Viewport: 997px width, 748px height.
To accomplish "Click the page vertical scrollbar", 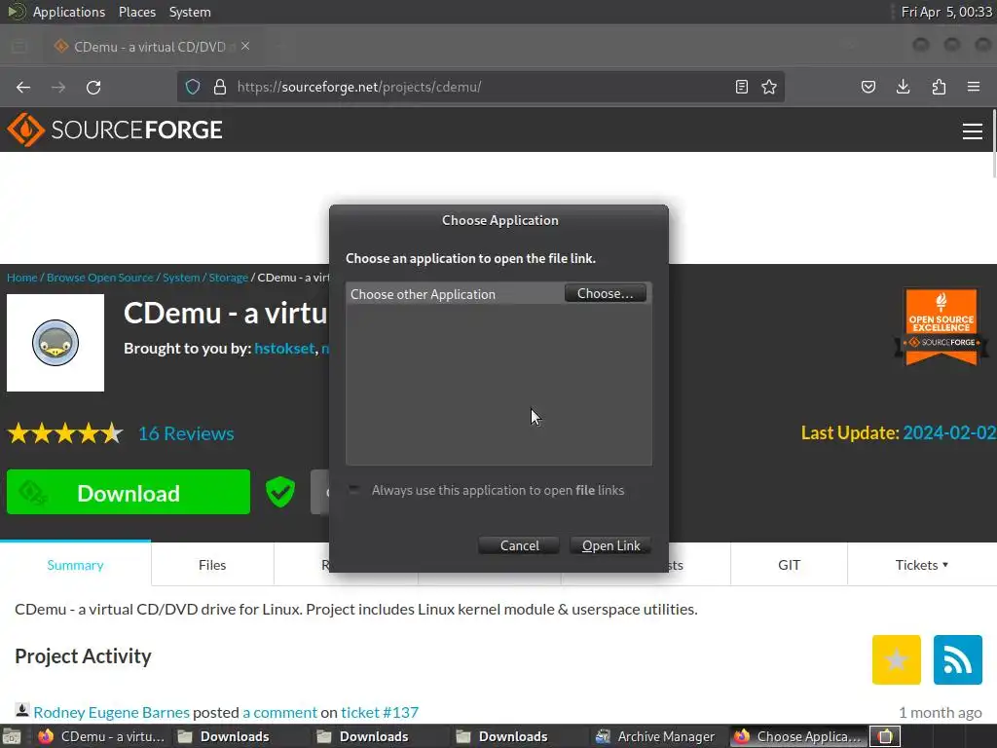I will (x=992, y=144).
